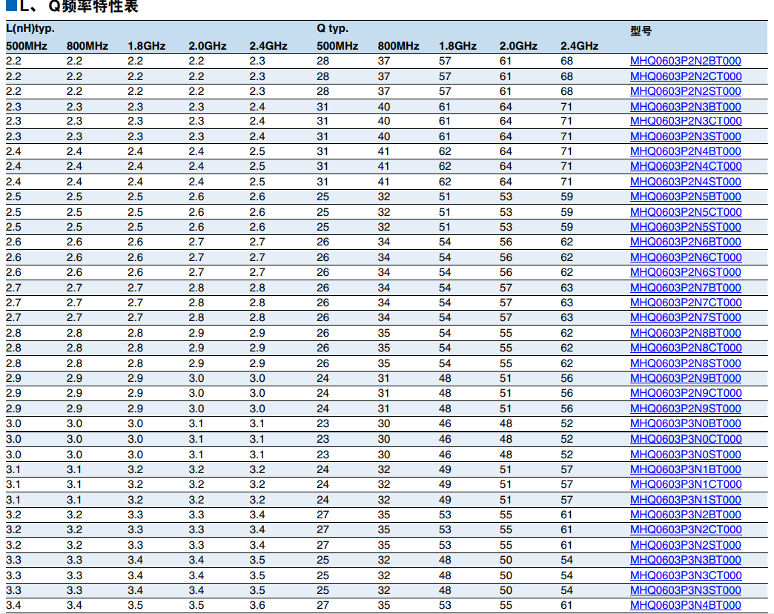The image size is (774, 614).
Task: Click the MHQ0603P2N2ST000 link
Action: (x=686, y=91)
